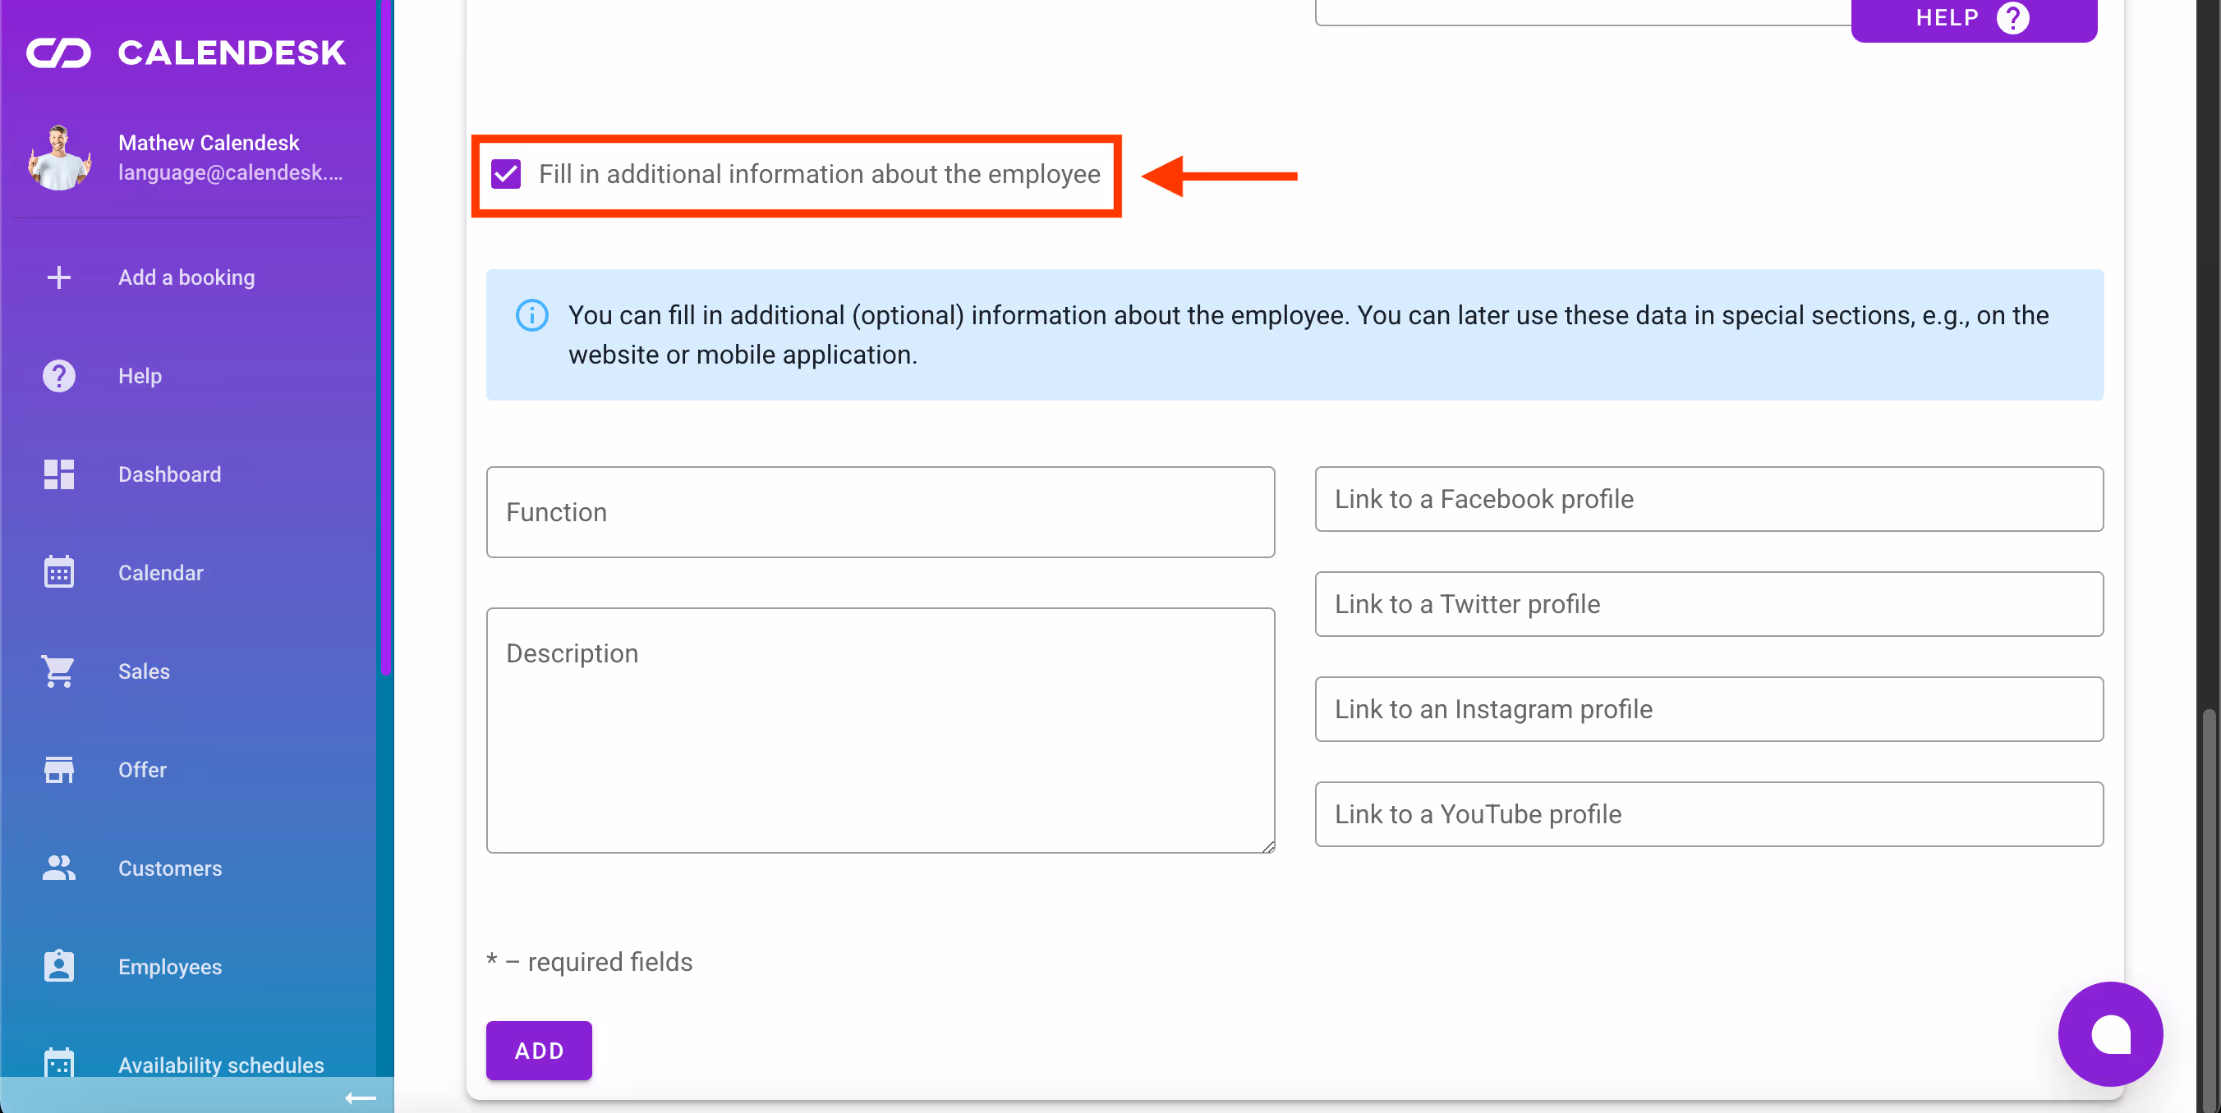Click the Sales shopping cart icon
This screenshot has width=2221, height=1113.
58,671
